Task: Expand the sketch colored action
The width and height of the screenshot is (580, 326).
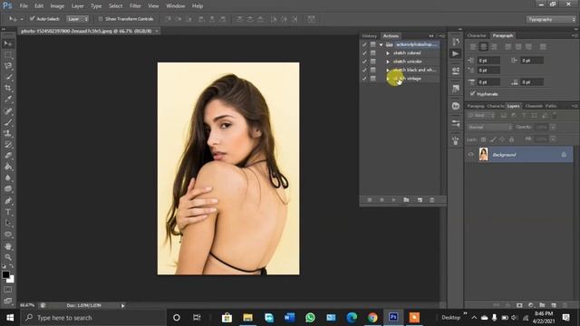Action: [x=388, y=53]
